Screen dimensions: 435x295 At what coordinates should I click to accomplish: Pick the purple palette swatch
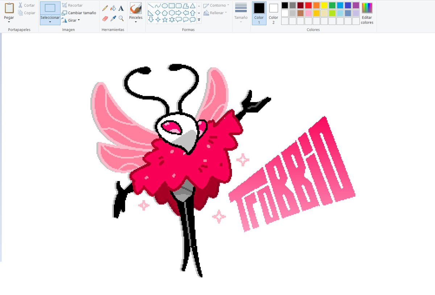click(356, 5)
